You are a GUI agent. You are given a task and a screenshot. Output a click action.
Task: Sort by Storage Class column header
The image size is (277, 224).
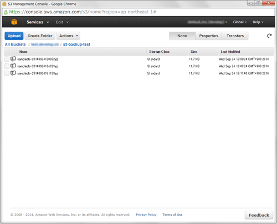point(167,52)
